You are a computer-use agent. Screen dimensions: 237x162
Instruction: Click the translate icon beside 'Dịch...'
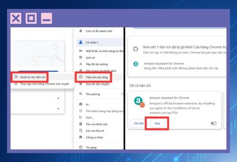81,118
